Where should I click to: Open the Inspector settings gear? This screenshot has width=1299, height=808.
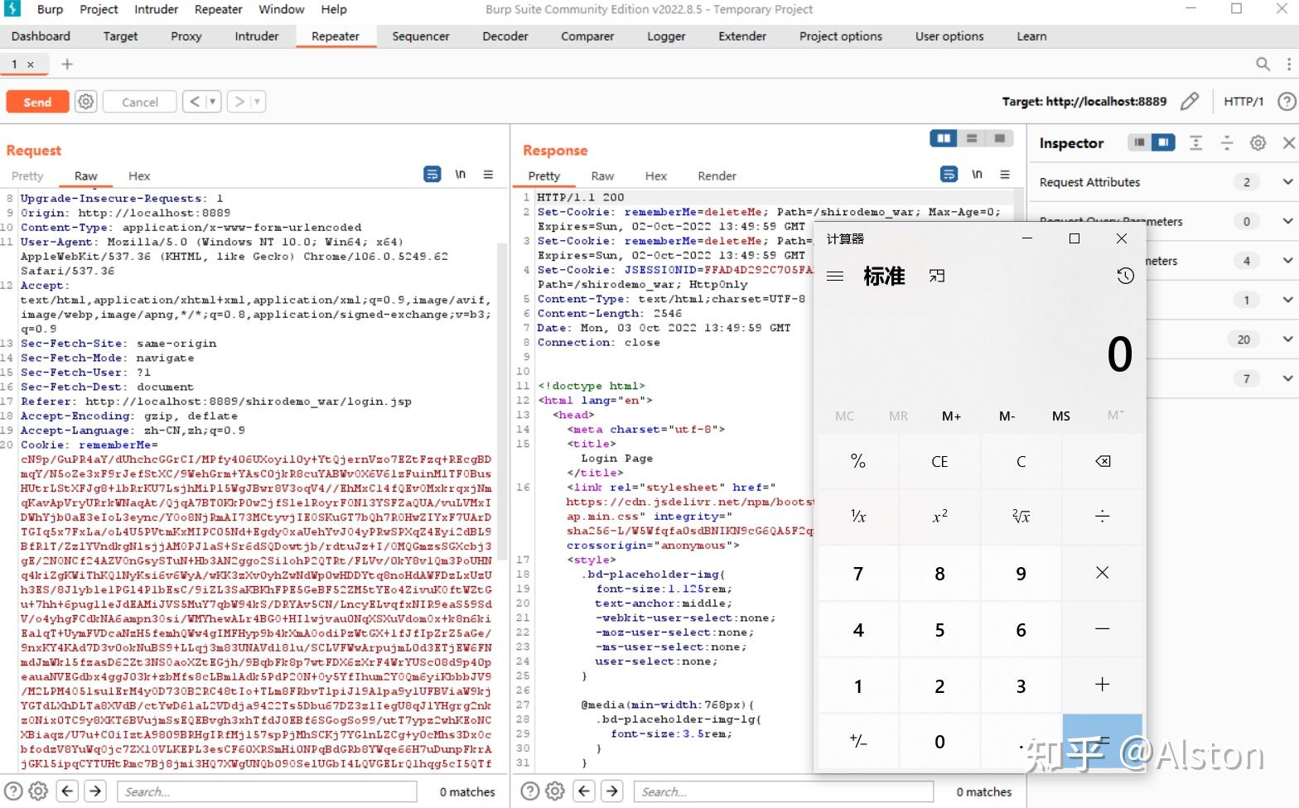1258,142
